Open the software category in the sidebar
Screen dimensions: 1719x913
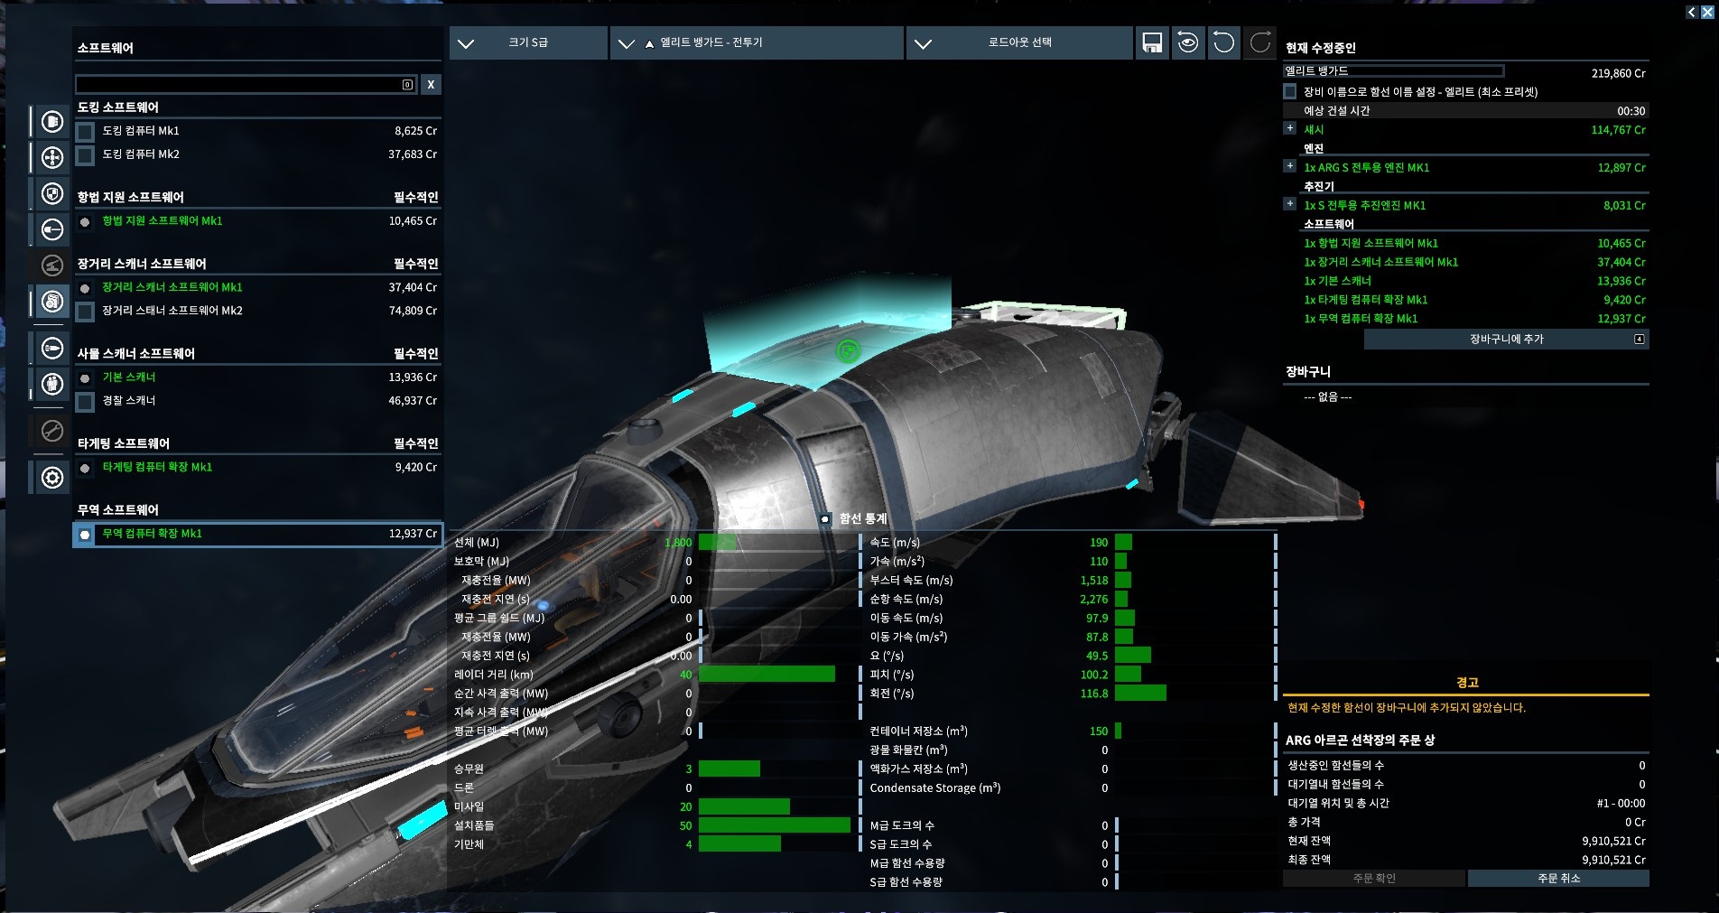click(52, 301)
